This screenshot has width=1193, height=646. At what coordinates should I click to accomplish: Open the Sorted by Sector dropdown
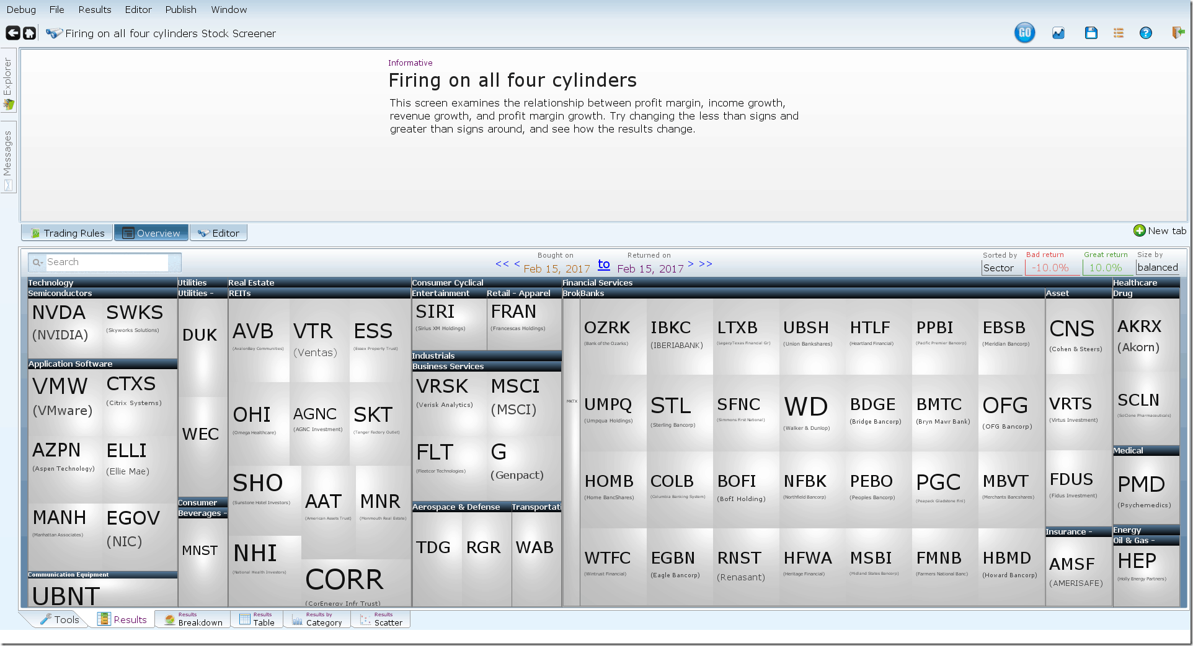(1001, 268)
